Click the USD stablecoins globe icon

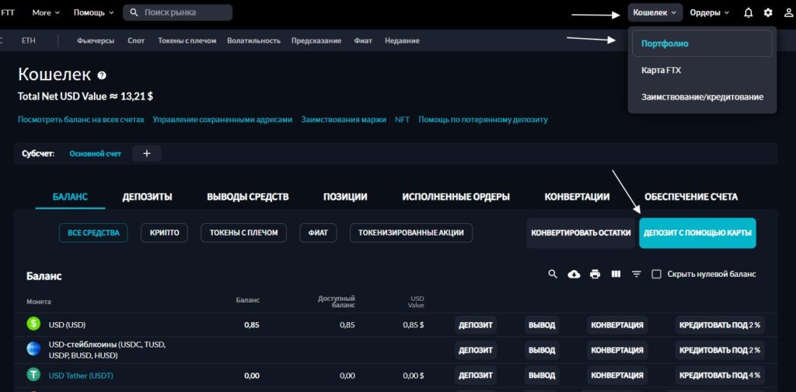tap(33, 349)
